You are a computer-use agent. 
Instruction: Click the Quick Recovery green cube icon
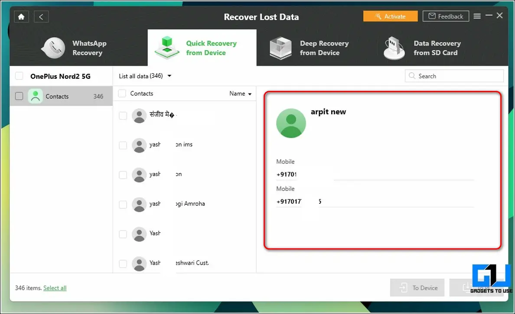click(x=167, y=48)
